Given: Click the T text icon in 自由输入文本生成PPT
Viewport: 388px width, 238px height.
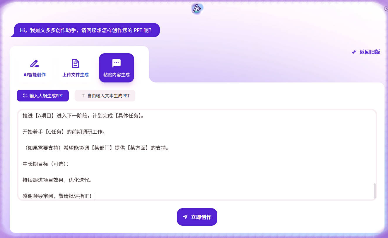Looking at the screenshot, I should [x=83, y=96].
